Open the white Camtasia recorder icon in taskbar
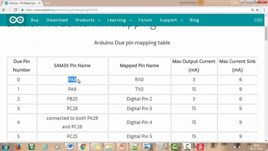The image size is (268, 151). tap(187, 147)
